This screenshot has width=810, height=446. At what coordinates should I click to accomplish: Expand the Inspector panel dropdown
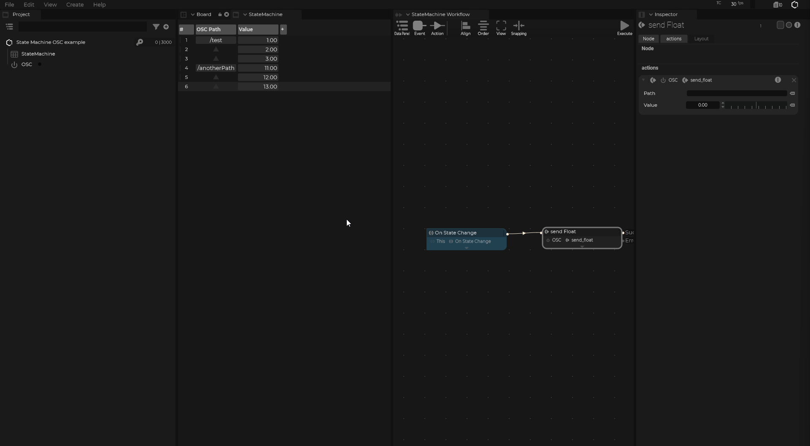pyautogui.click(x=651, y=14)
